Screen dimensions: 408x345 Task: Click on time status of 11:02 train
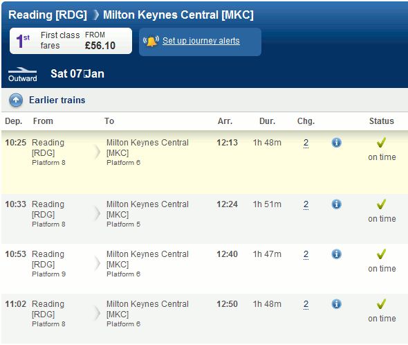(x=382, y=319)
